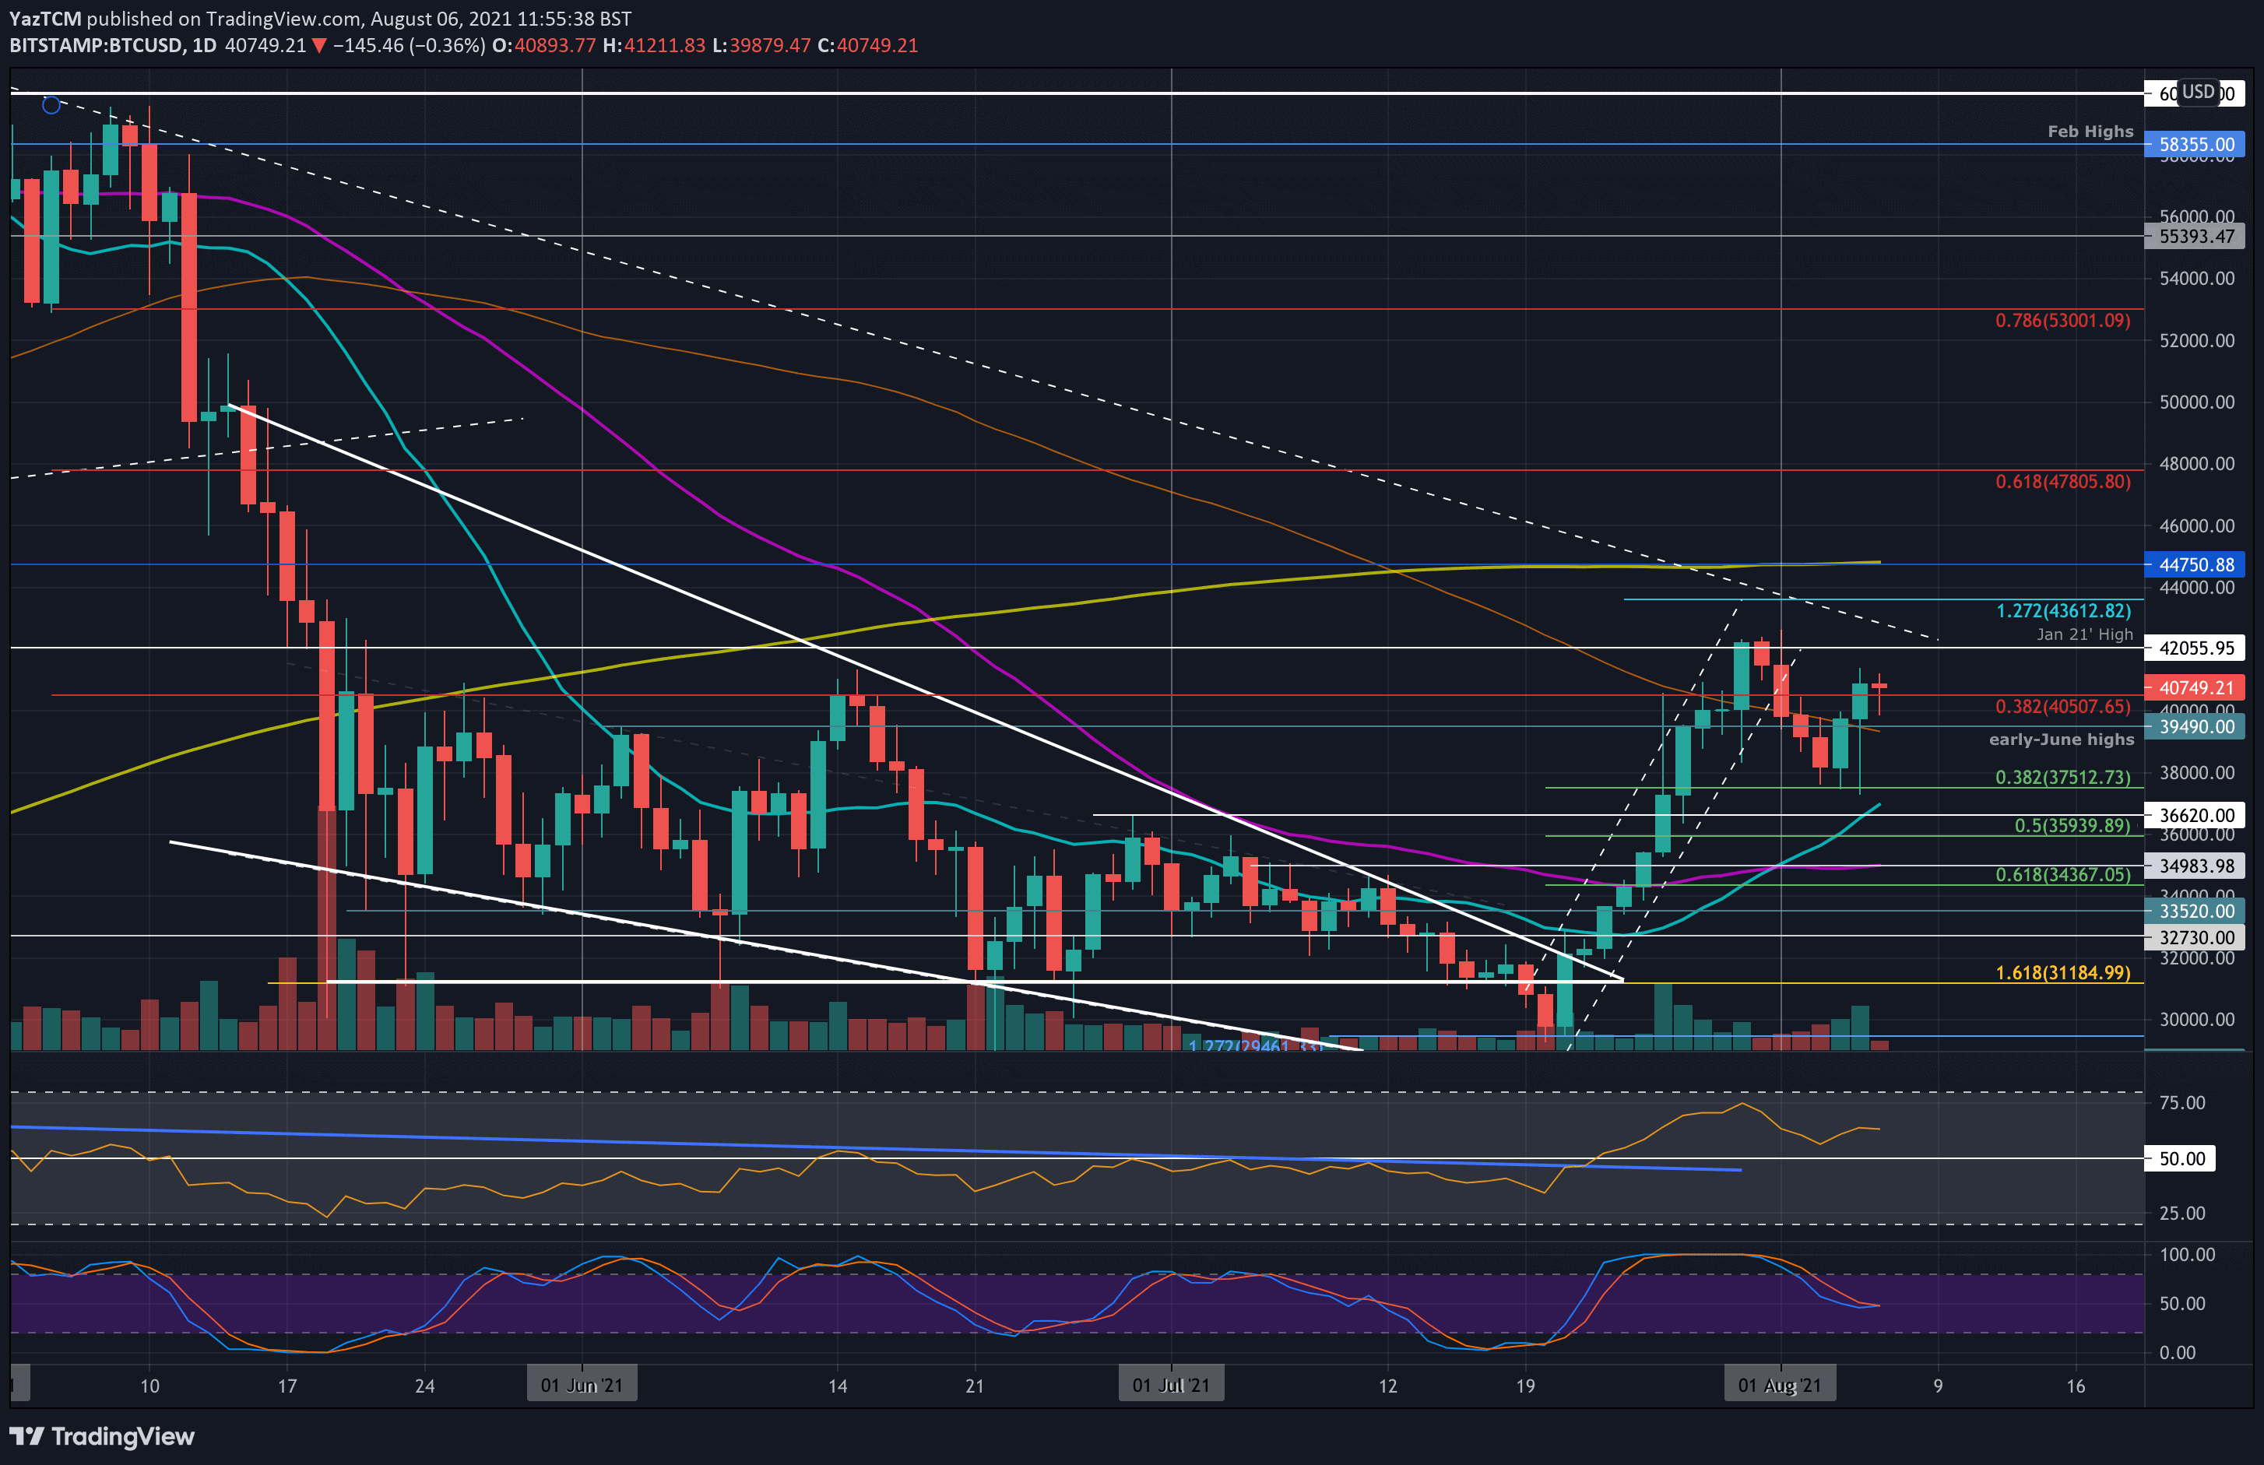Select the 0.5(35939.89) Fibonacci label
2264x1465 pixels.
(x=2072, y=826)
